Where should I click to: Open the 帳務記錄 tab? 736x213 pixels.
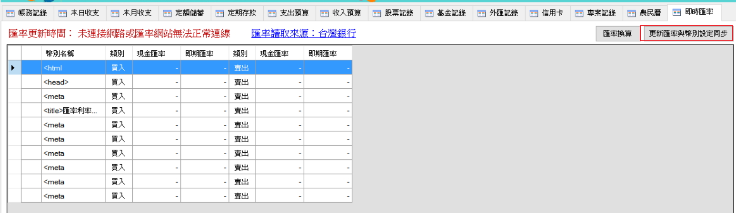(27, 13)
